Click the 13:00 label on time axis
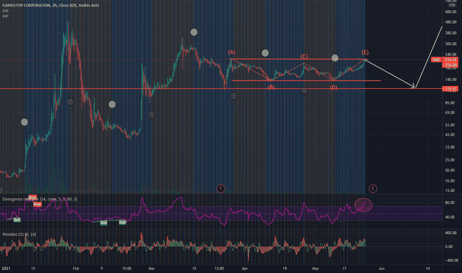The width and height of the screenshot is (462, 273). point(219,269)
